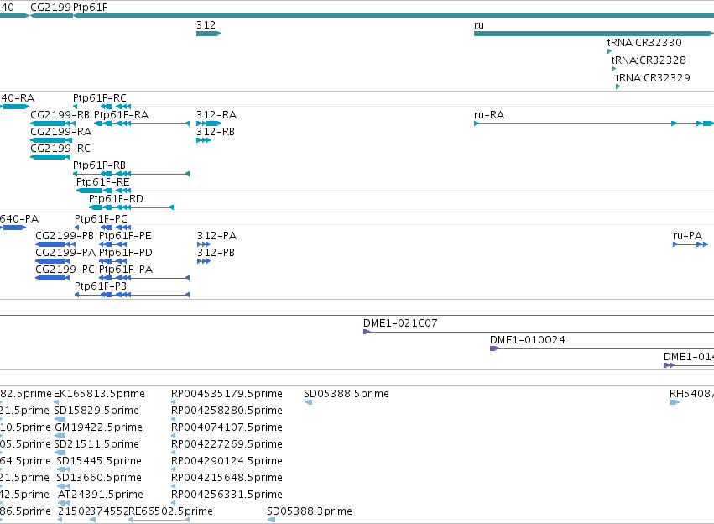Click the RP004074107.5prime EST label
The image size is (714, 524).
(x=227, y=427)
